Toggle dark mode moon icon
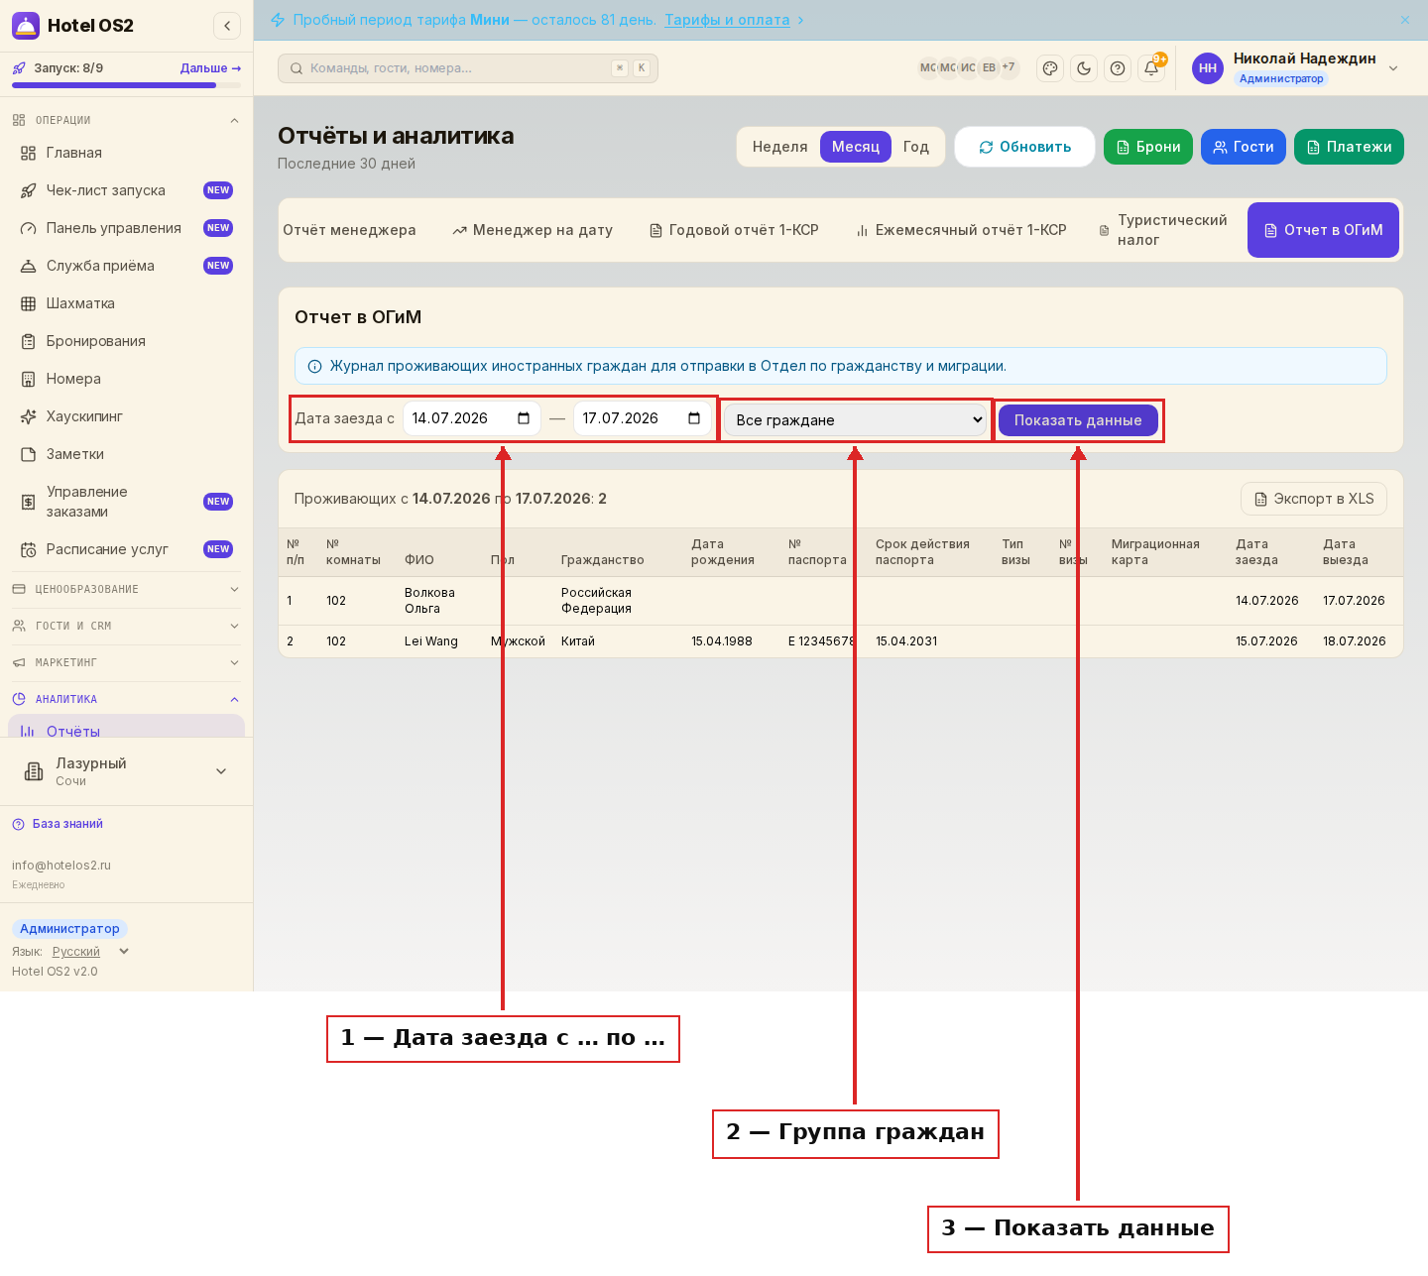Screen dimensions: 1428x1276 pyautogui.click(x=1084, y=68)
